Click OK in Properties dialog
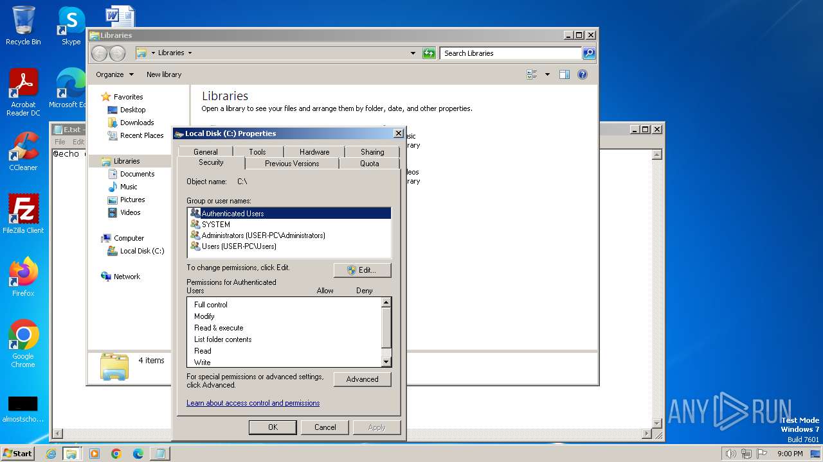Viewport: 823px width, 462px height. [x=273, y=427]
